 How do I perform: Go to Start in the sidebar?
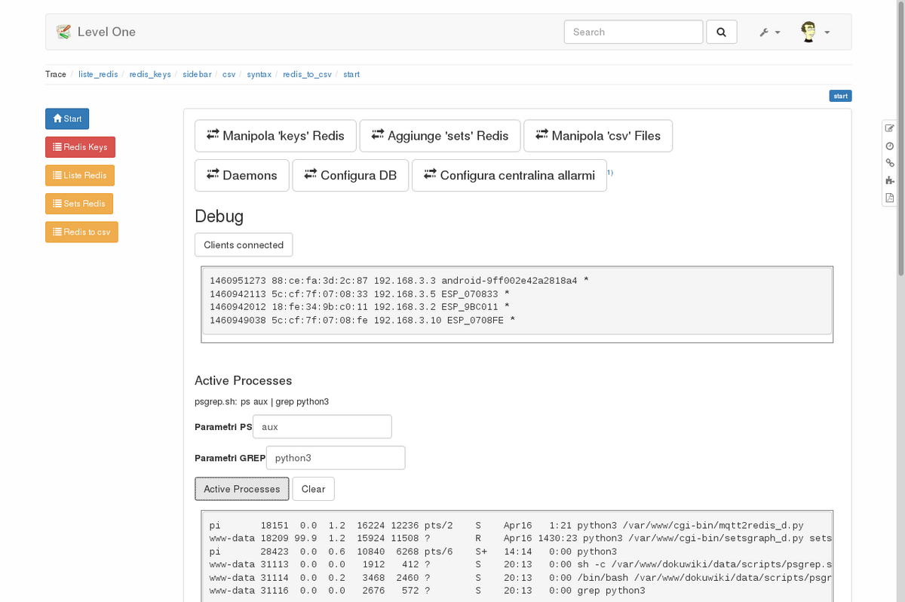(67, 119)
